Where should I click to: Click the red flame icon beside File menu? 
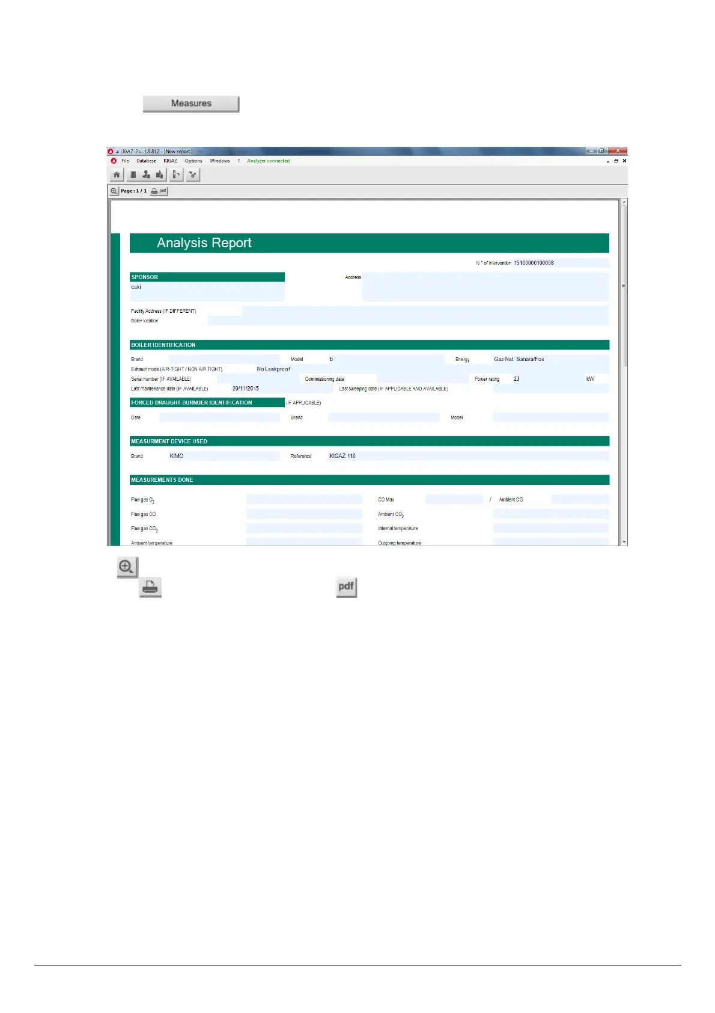pyautogui.click(x=114, y=161)
